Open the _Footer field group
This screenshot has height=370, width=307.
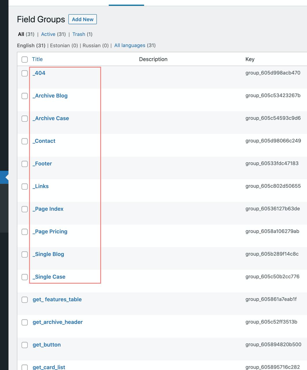click(x=42, y=164)
